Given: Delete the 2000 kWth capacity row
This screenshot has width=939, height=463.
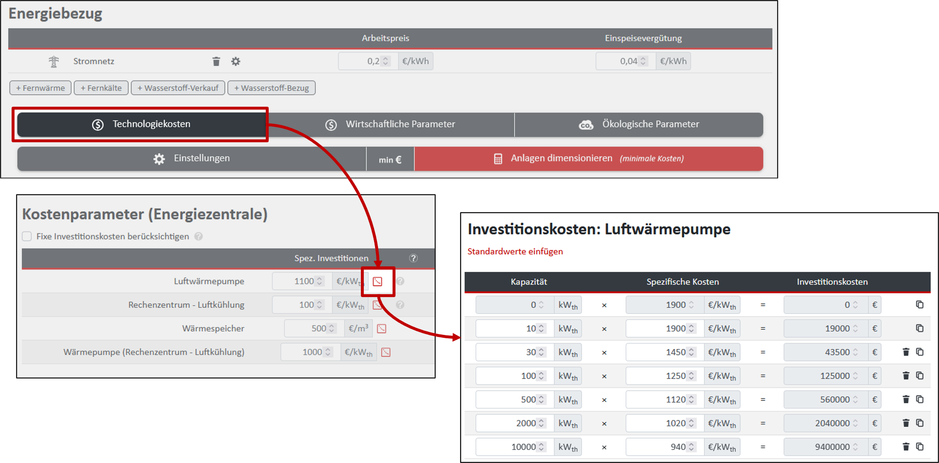Looking at the screenshot, I should coord(906,423).
